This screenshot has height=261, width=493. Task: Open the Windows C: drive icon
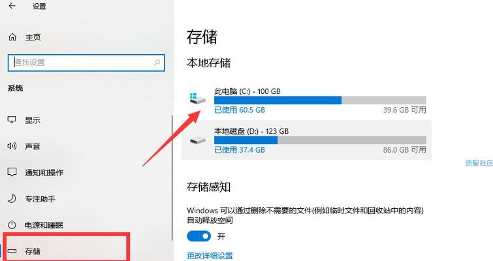coord(197,98)
